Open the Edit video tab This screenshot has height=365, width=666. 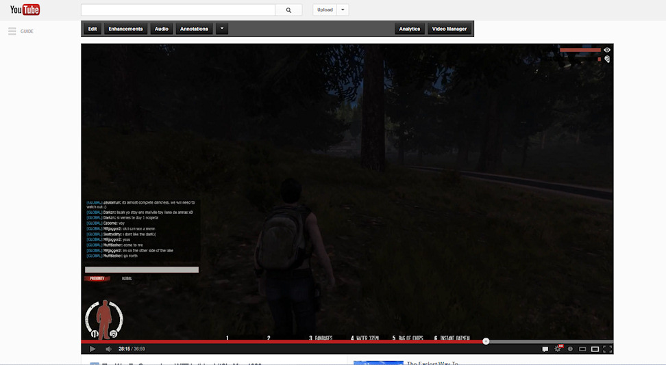92,29
